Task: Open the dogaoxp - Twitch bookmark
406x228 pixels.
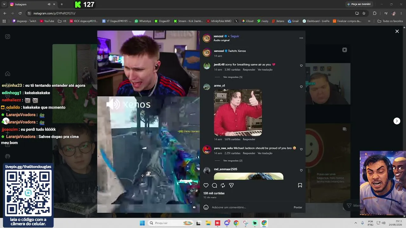Action: pyautogui.click(x=24, y=21)
